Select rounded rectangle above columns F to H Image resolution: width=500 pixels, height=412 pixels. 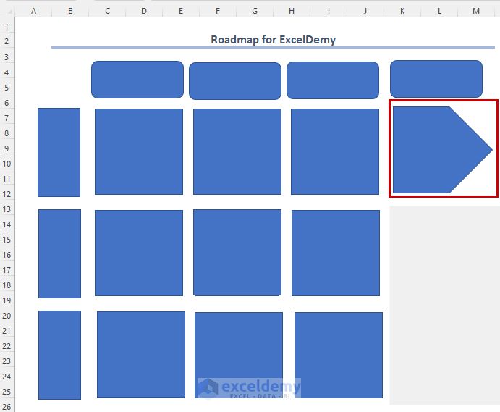point(235,81)
